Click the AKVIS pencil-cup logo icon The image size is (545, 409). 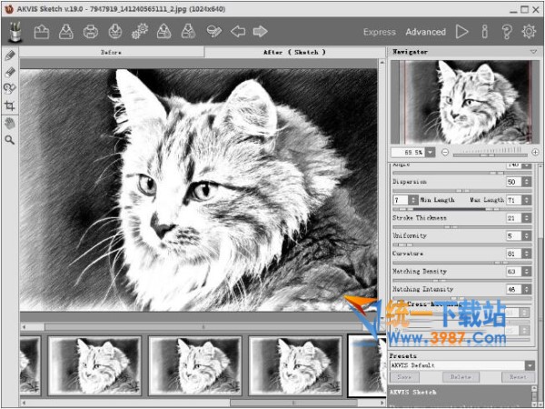click(15, 32)
